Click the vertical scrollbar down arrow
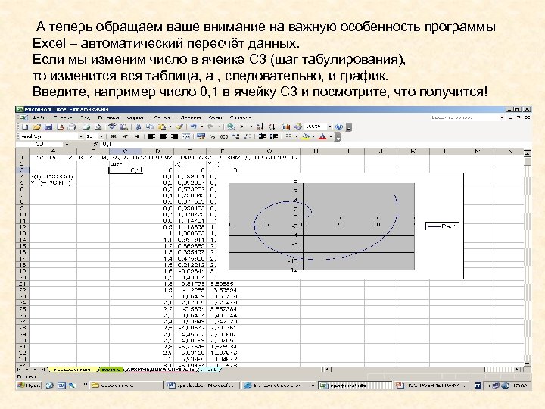This screenshot has height=409, width=545. [x=528, y=364]
